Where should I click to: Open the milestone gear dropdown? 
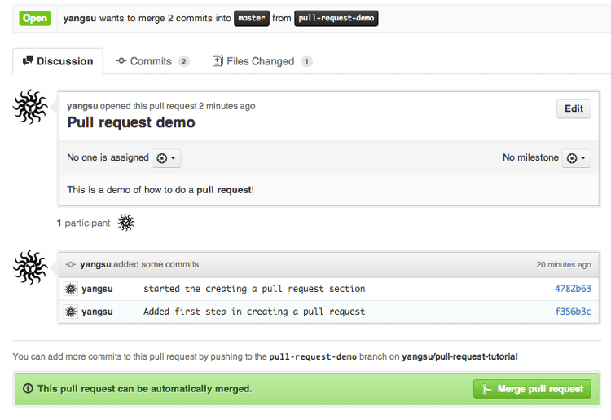[576, 158]
